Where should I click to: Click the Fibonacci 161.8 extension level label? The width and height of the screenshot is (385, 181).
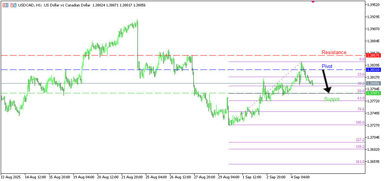(360, 162)
